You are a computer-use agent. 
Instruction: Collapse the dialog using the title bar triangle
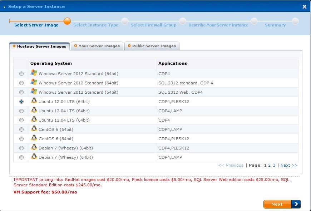(4, 7)
